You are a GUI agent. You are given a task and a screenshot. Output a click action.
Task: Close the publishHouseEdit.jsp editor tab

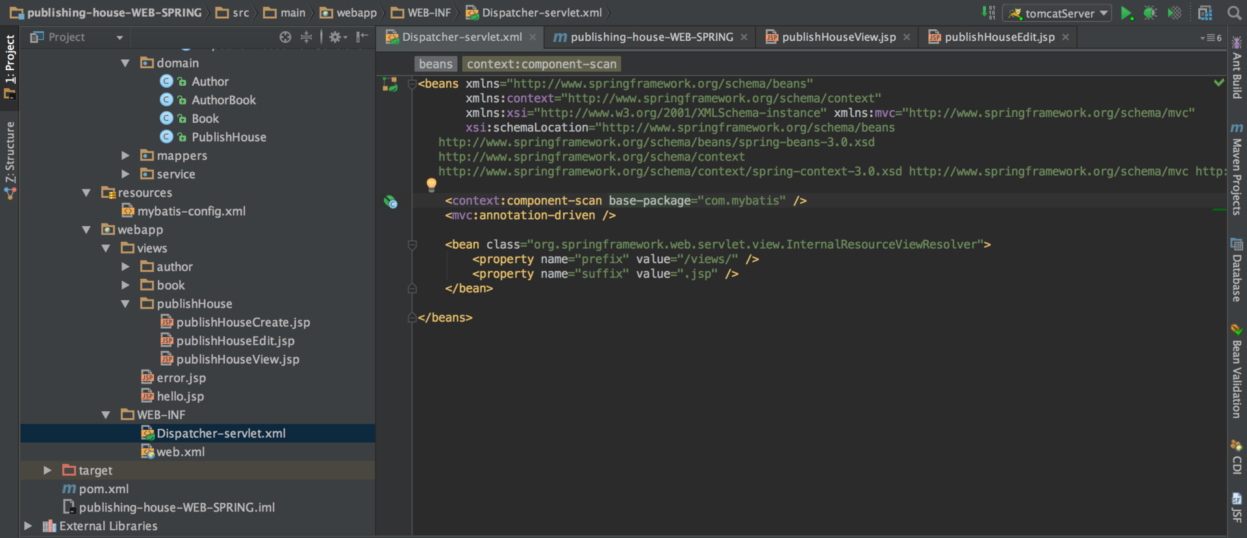(1065, 38)
